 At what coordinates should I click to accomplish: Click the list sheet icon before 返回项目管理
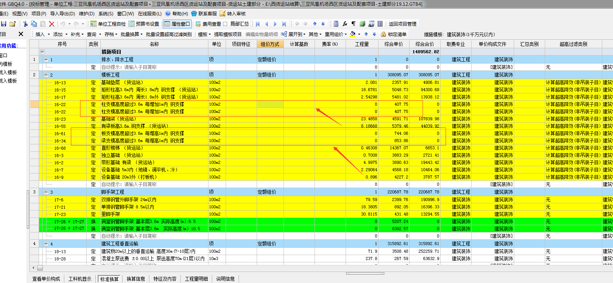click(x=380, y=24)
